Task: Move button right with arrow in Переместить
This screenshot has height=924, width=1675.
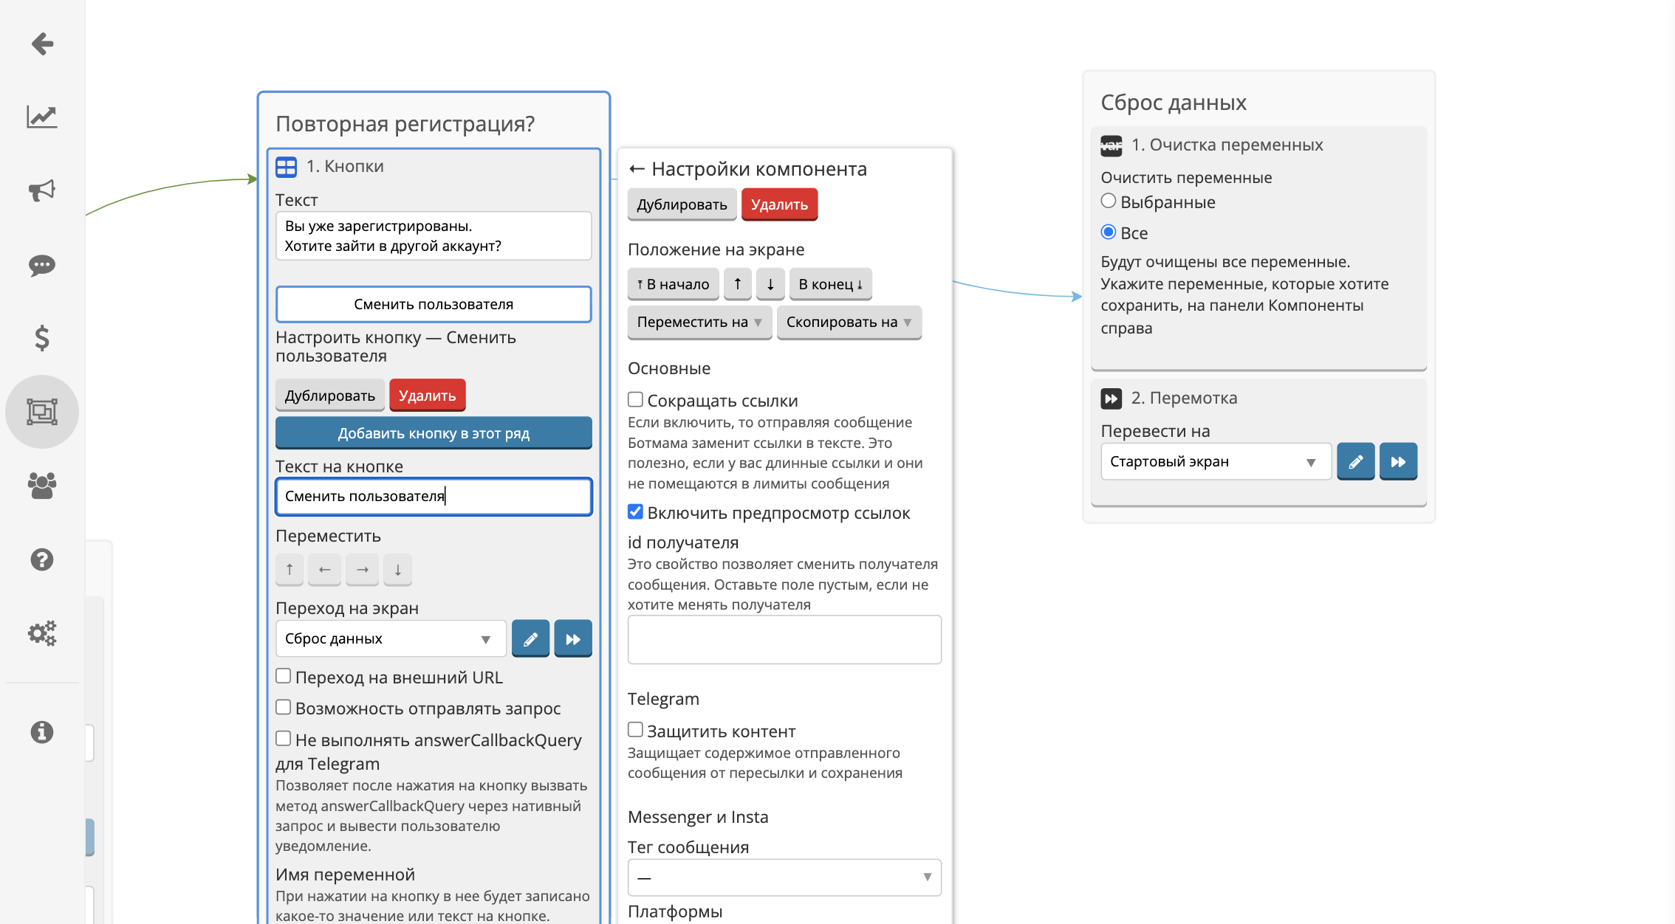Action: tap(362, 570)
